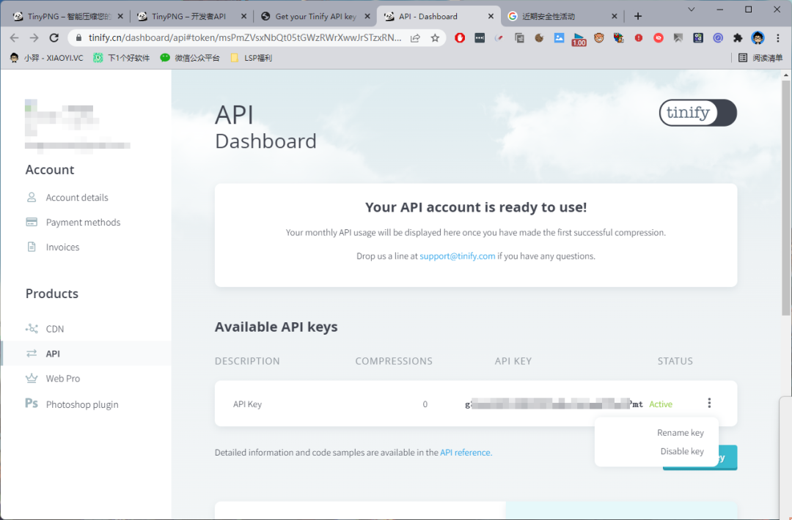Open the Chrome extensions puzzle icon
This screenshot has width=792, height=520.
pos(738,38)
